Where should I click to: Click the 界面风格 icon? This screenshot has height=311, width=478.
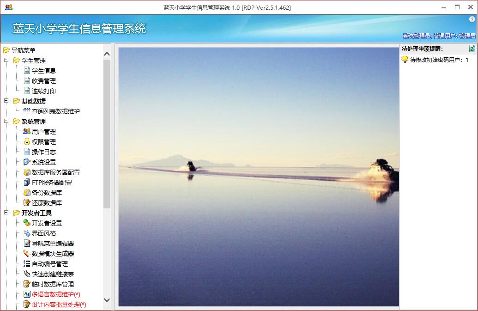coord(27,233)
